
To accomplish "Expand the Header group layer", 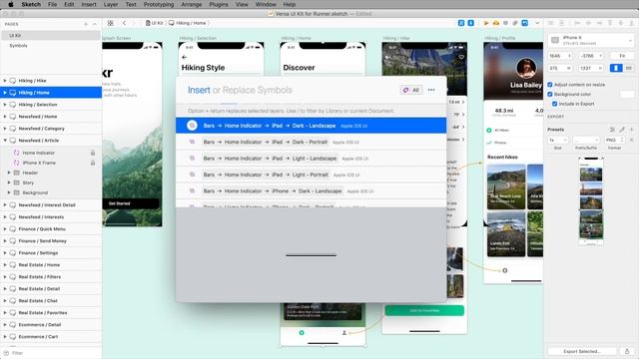I will (9, 173).
